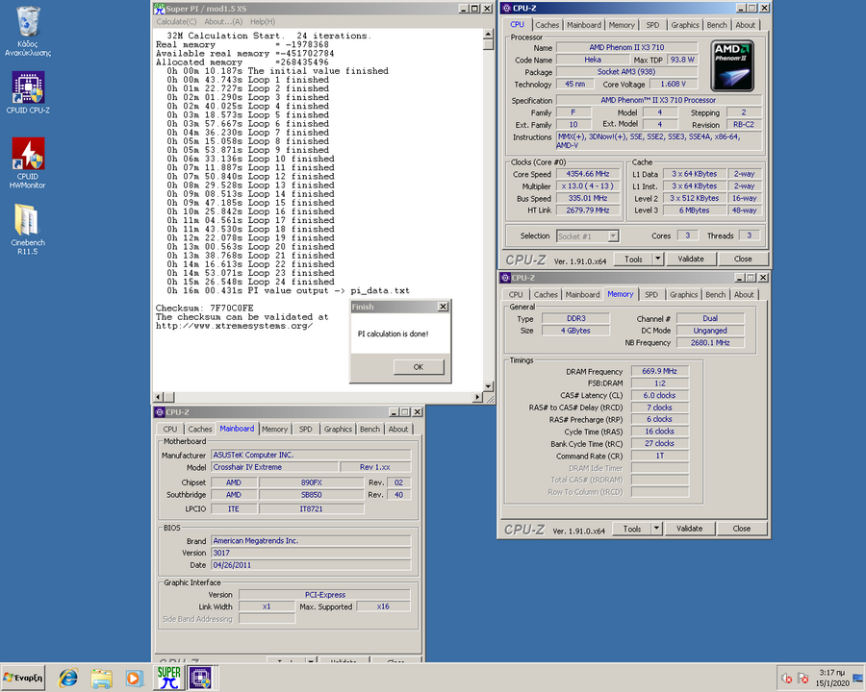Click Tools button in CPU-Z Memory window

point(632,529)
